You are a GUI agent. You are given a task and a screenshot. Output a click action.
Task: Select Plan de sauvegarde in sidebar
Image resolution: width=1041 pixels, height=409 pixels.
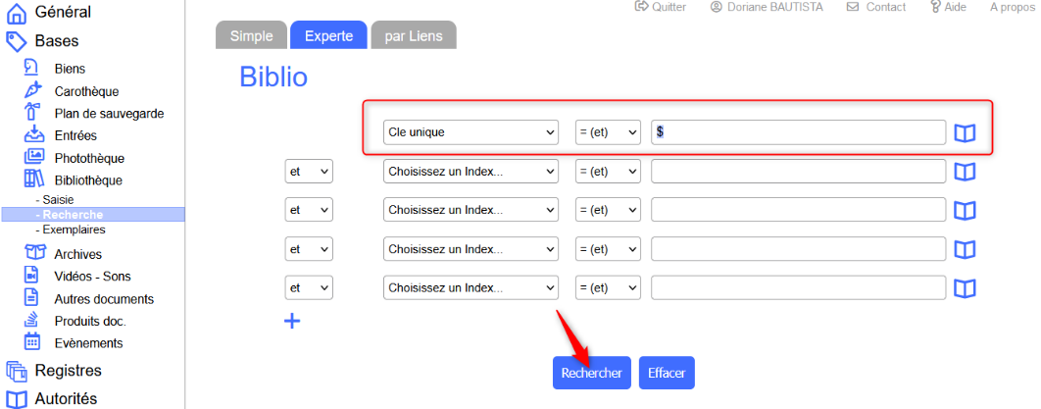108,114
